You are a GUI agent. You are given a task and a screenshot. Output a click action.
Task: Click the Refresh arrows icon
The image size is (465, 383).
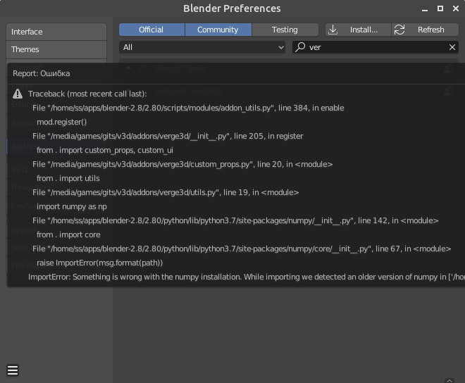[399, 30]
